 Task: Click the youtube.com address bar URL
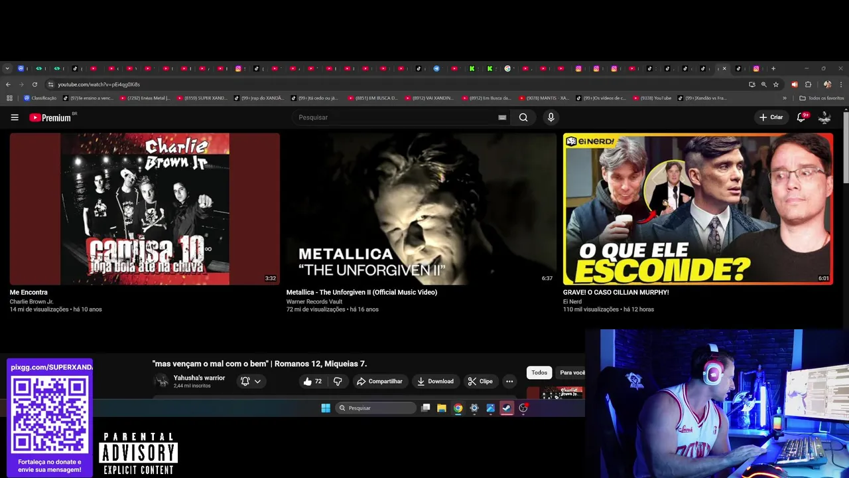click(99, 84)
